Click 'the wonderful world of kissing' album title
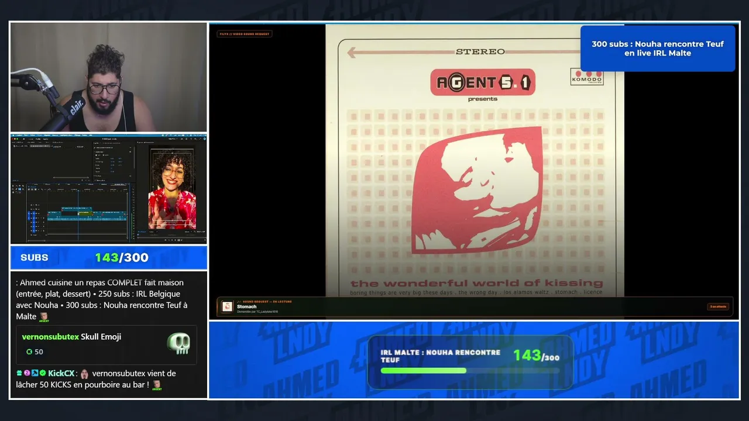749x421 pixels. coord(476,283)
